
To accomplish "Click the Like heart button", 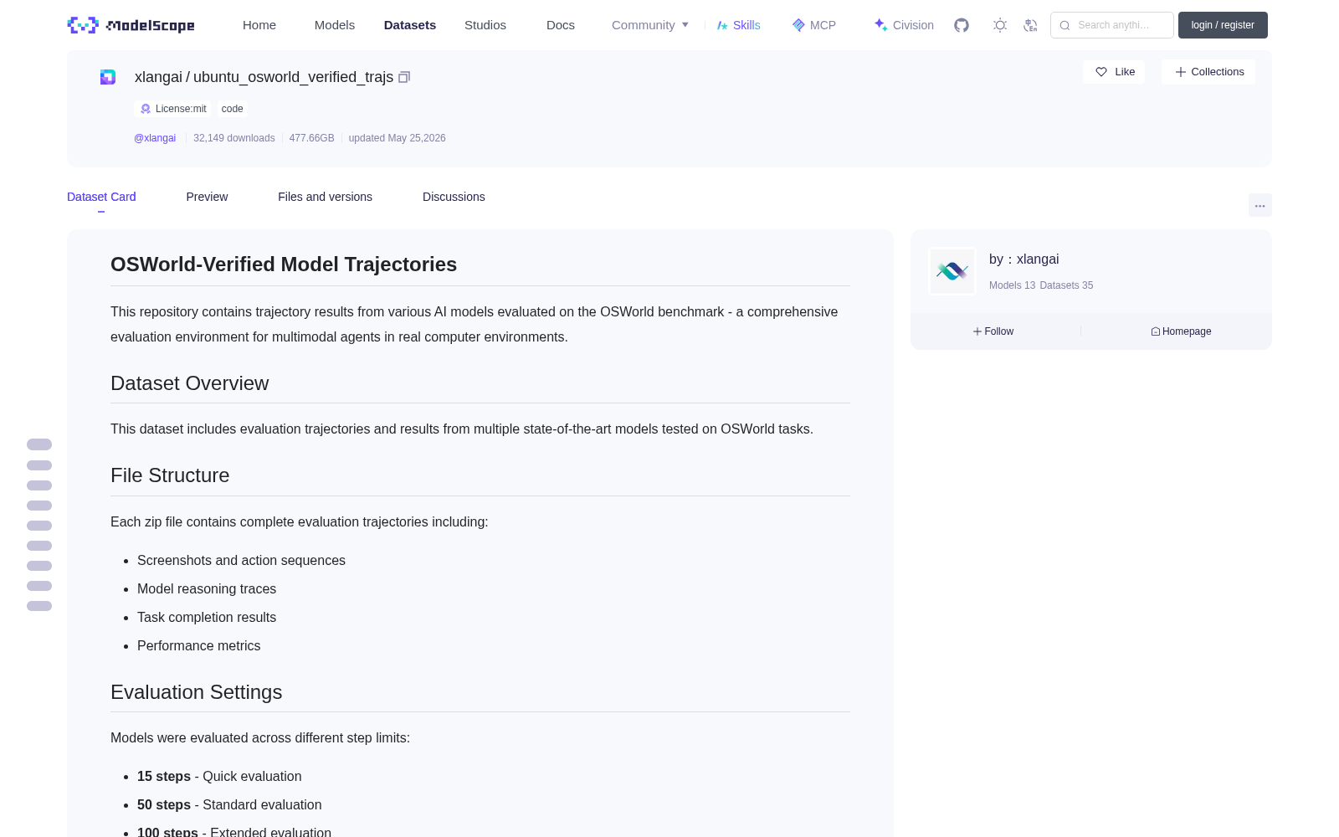I will point(1114,72).
